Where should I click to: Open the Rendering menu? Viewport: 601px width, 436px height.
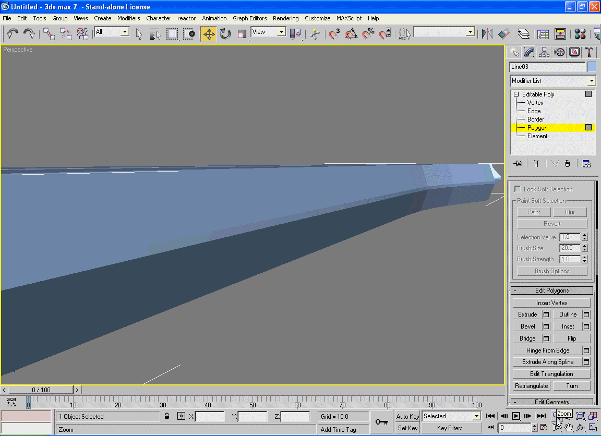pos(285,18)
